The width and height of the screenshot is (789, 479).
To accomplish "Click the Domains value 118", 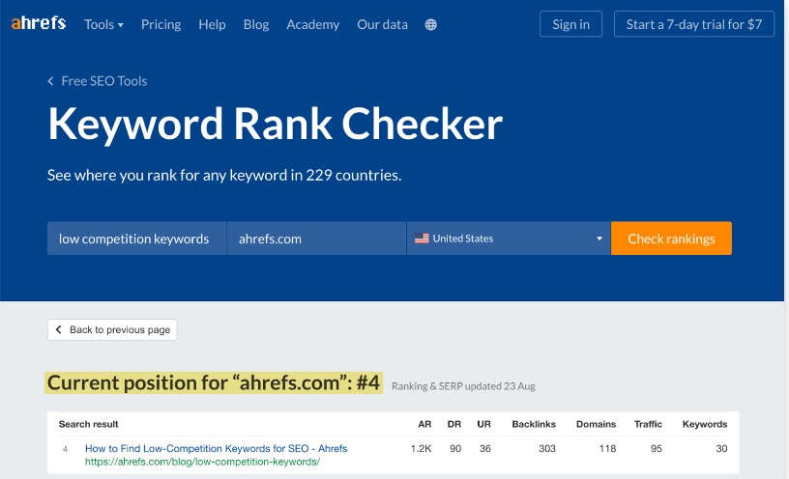I will [607, 448].
